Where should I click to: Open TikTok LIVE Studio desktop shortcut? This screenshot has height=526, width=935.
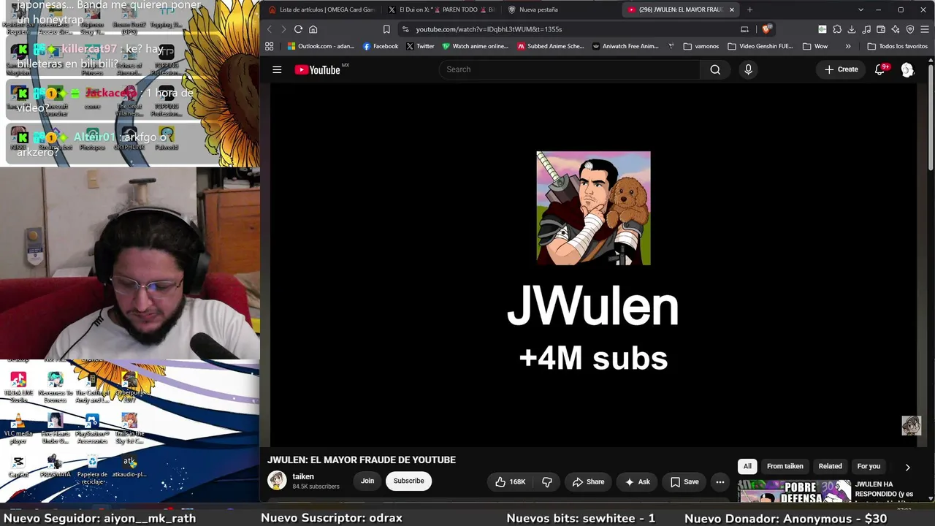[18, 387]
